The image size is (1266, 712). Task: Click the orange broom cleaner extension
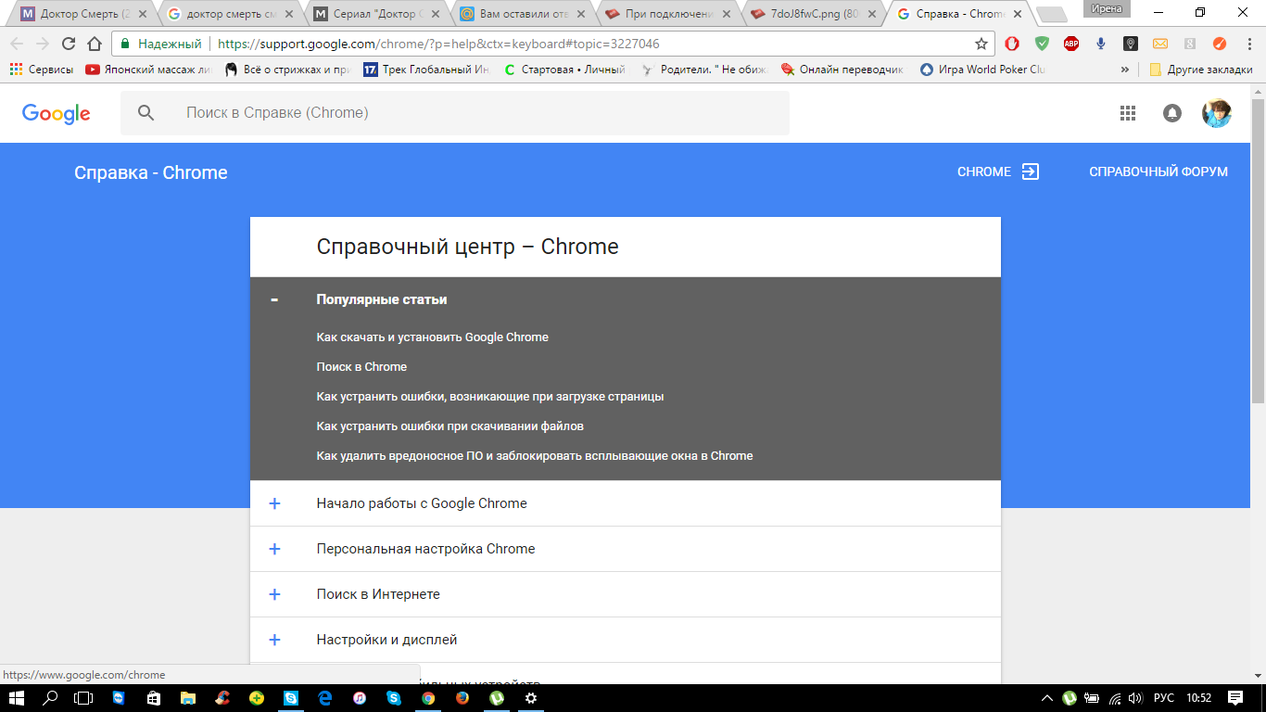coord(1219,44)
